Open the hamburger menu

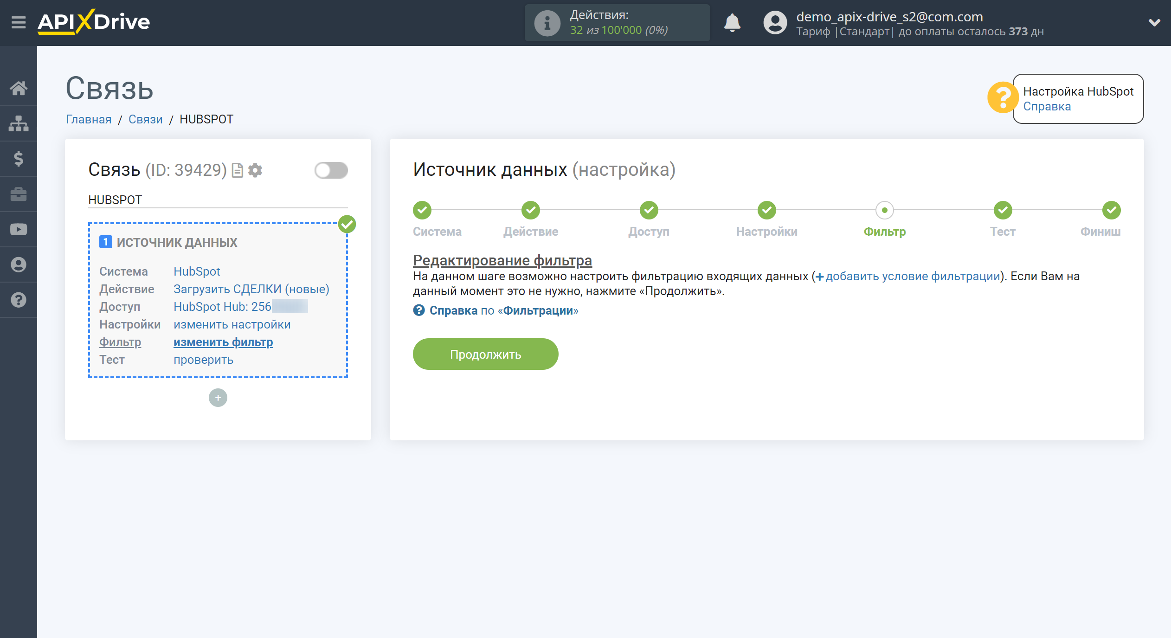coord(19,22)
